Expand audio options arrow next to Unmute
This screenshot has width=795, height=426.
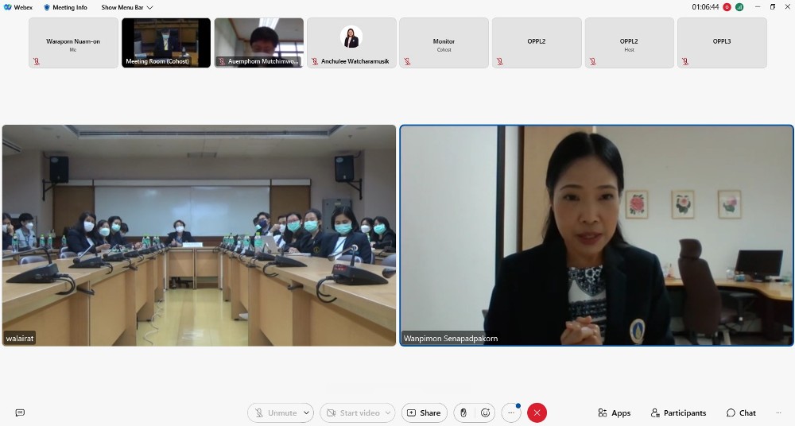pos(307,413)
